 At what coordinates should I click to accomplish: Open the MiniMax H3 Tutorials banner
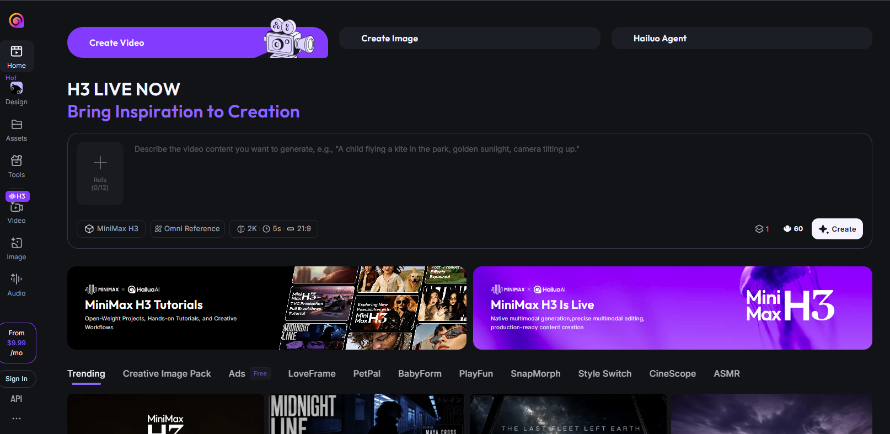[x=267, y=308]
